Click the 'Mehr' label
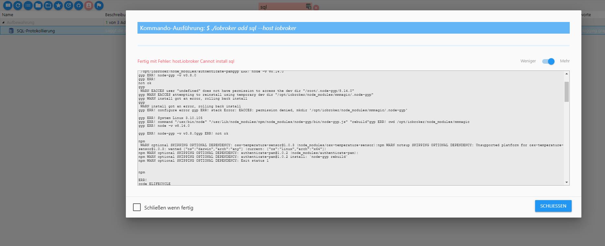 (x=565, y=61)
